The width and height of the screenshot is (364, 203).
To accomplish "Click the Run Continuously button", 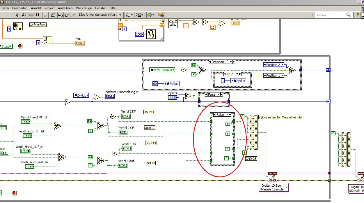I will tap(24, 15).
